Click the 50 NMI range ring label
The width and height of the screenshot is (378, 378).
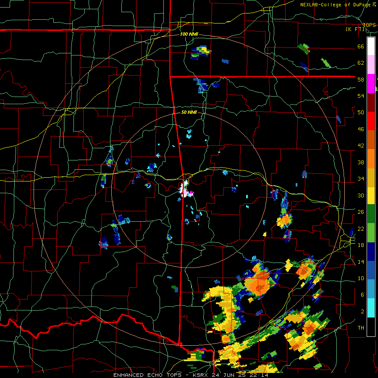(x=189, y=112)
